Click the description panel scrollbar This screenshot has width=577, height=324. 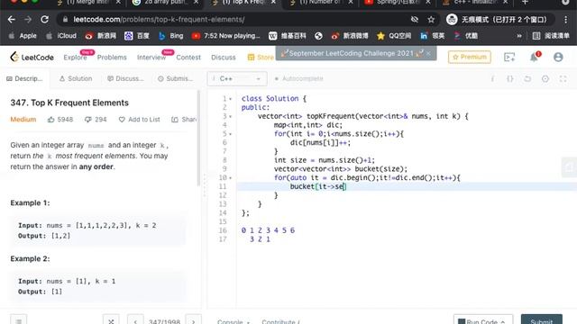(198, 138)
